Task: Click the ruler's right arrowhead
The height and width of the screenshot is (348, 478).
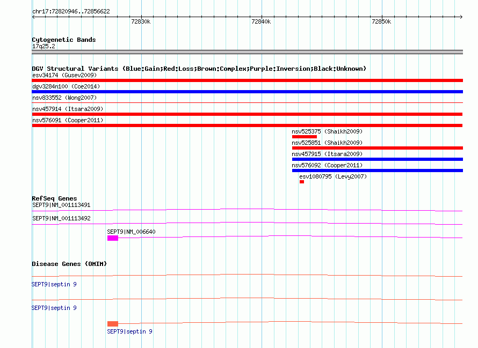Action: coord(461,17)
